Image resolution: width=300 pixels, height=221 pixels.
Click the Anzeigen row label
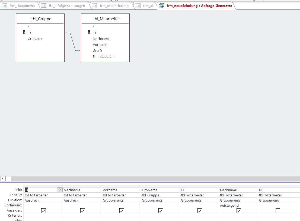click(14, 210)
